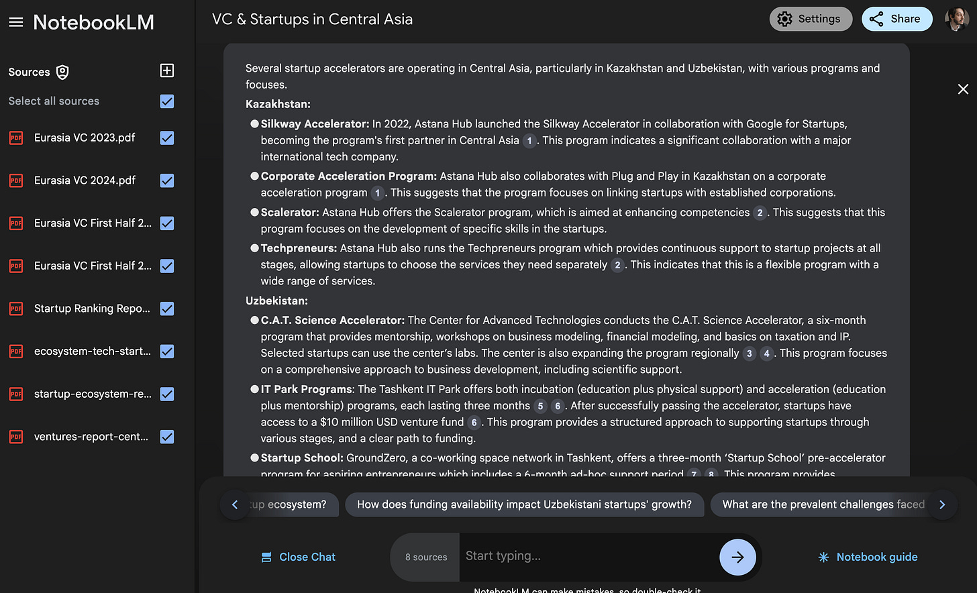Image resolution: width=977 pixels, height=593 pixels.
Task: Close the response panel with the X
Action: (x=963, y=89)
